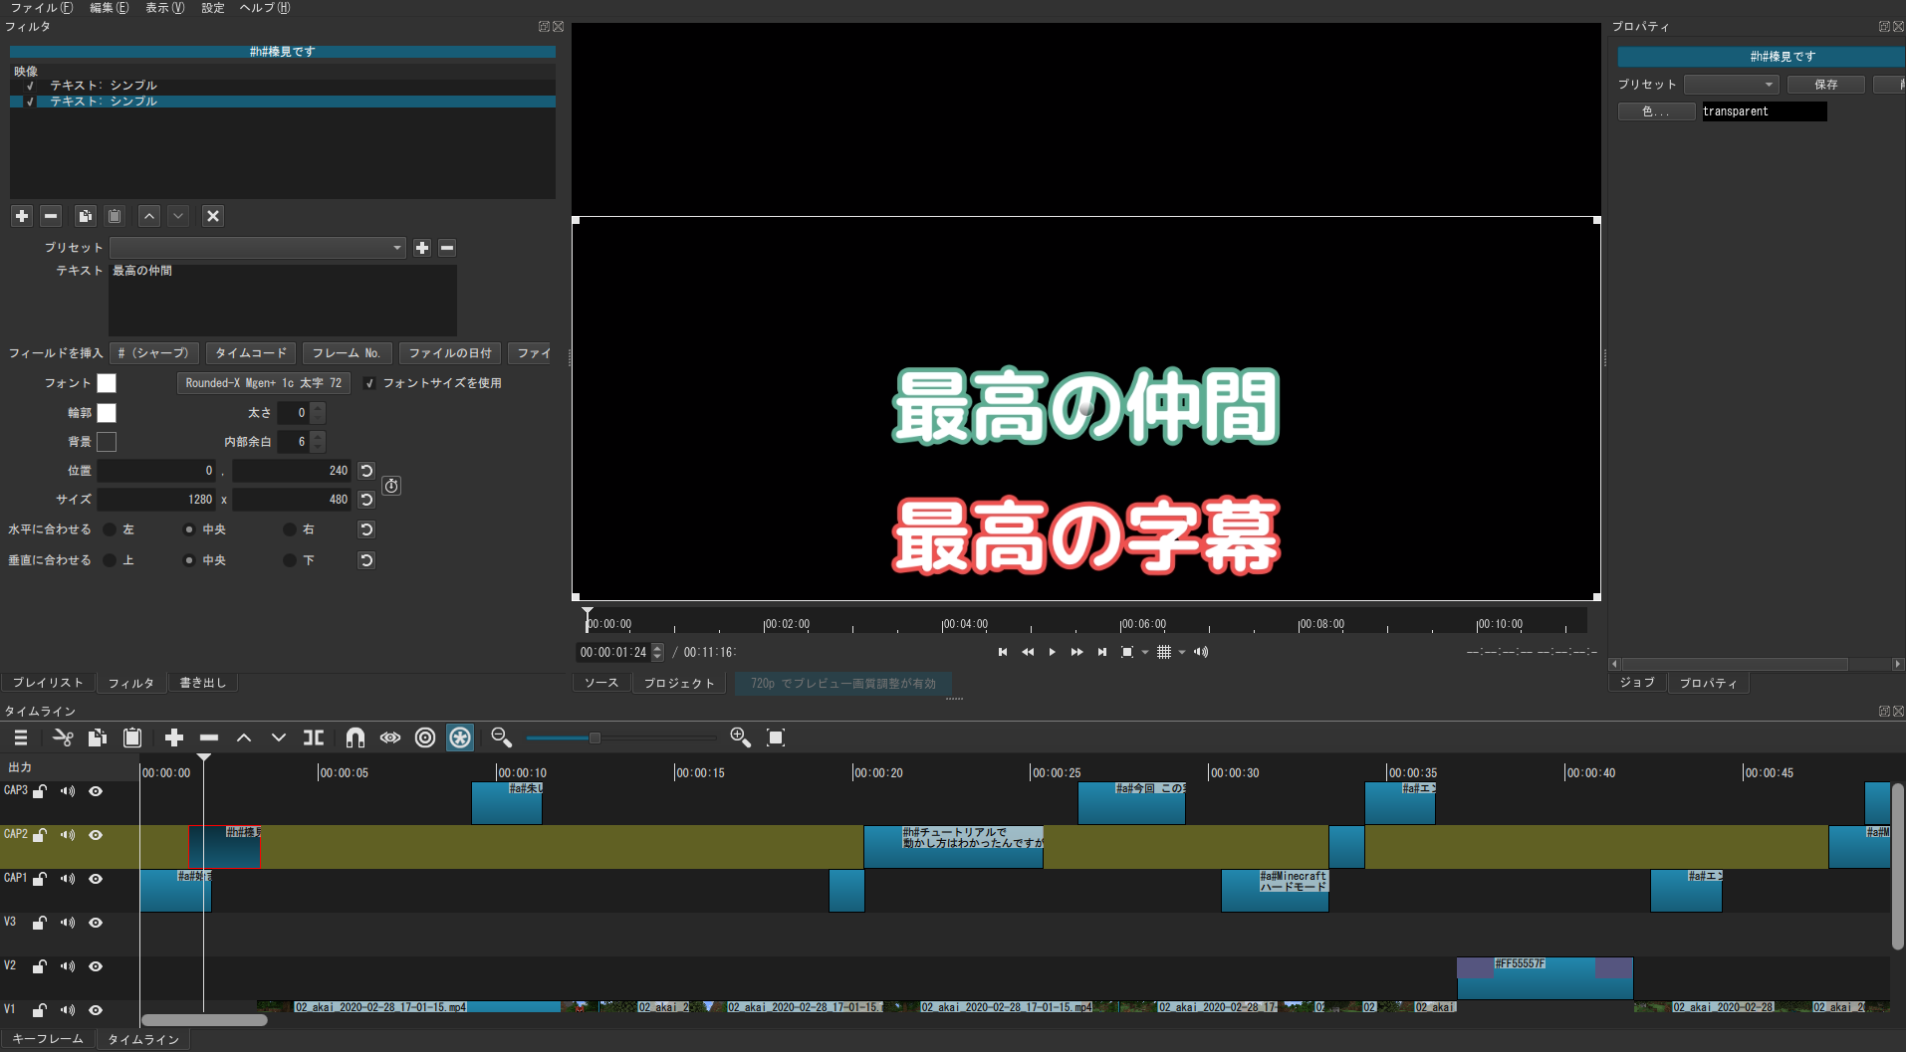Click the timeline horizontal scrollbar

point(204,1019)
